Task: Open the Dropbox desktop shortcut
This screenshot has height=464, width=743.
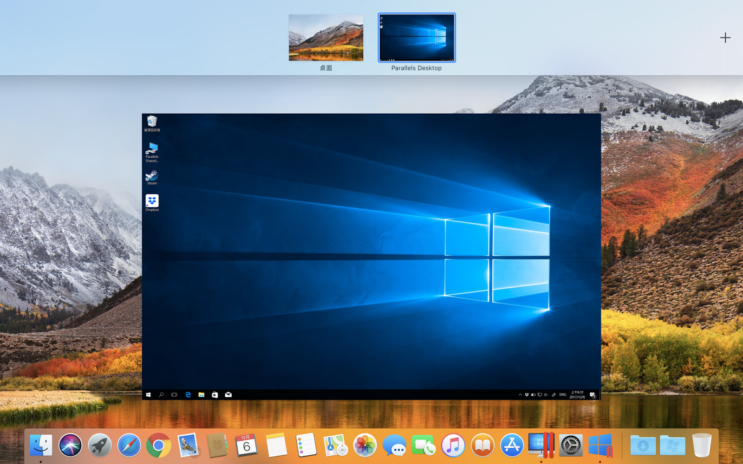Action: 152,203
